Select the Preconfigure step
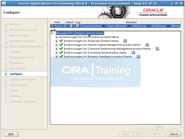 tap(18, 69)
